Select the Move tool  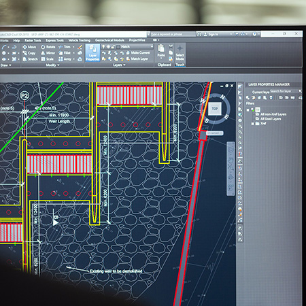point(29,47)
